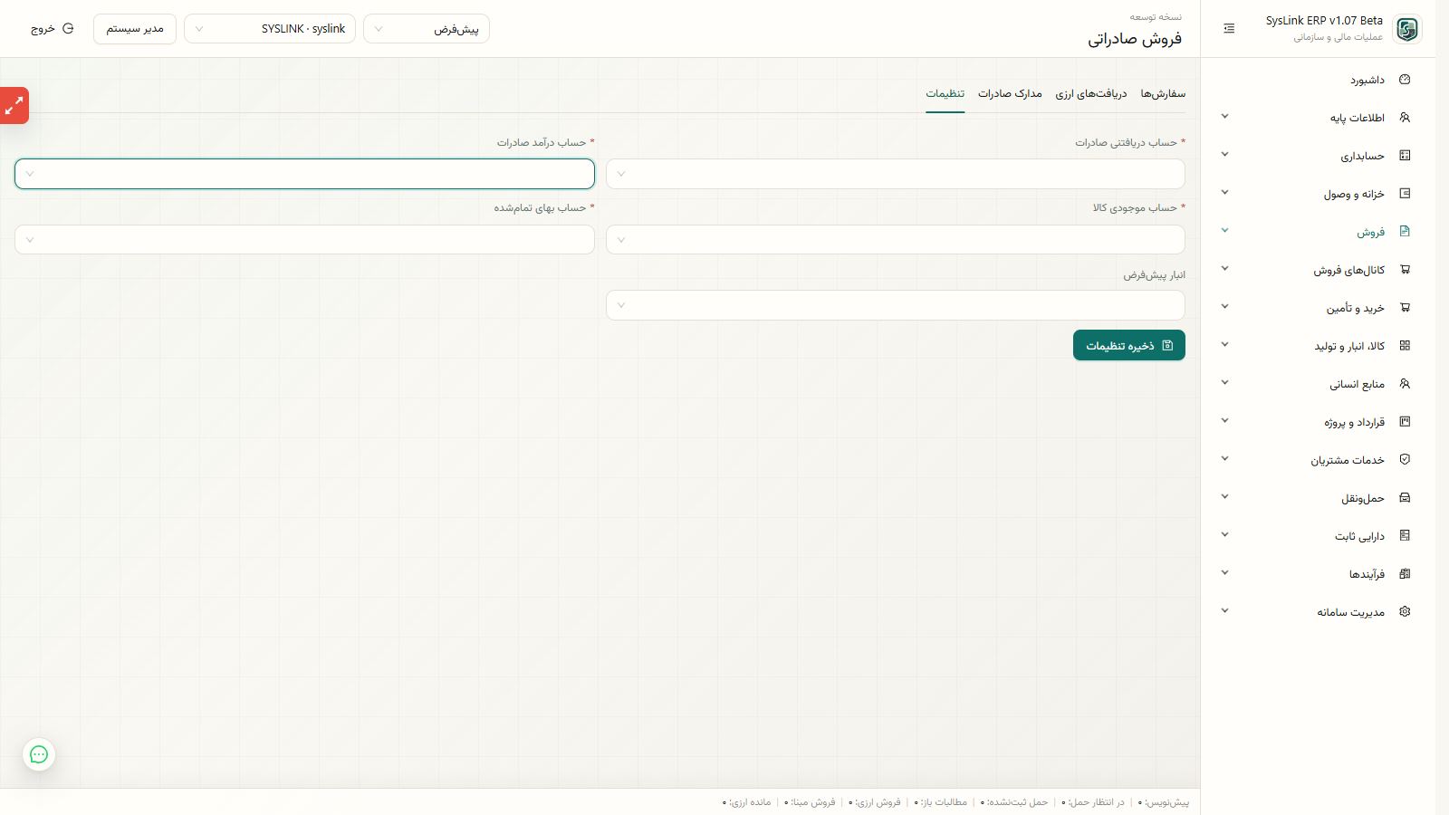Expand the اطلاعات پایه menu chevron

click(1224, 117)
